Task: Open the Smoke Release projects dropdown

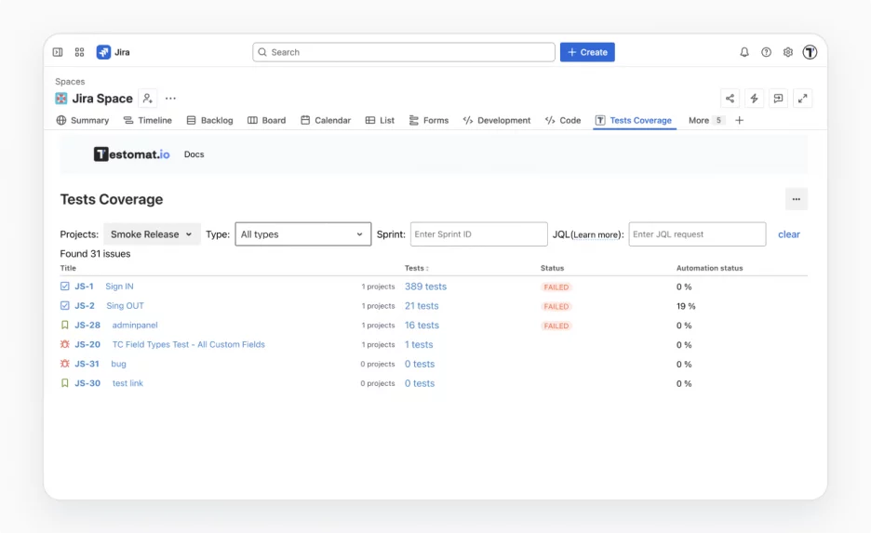Action: [152, 234]
